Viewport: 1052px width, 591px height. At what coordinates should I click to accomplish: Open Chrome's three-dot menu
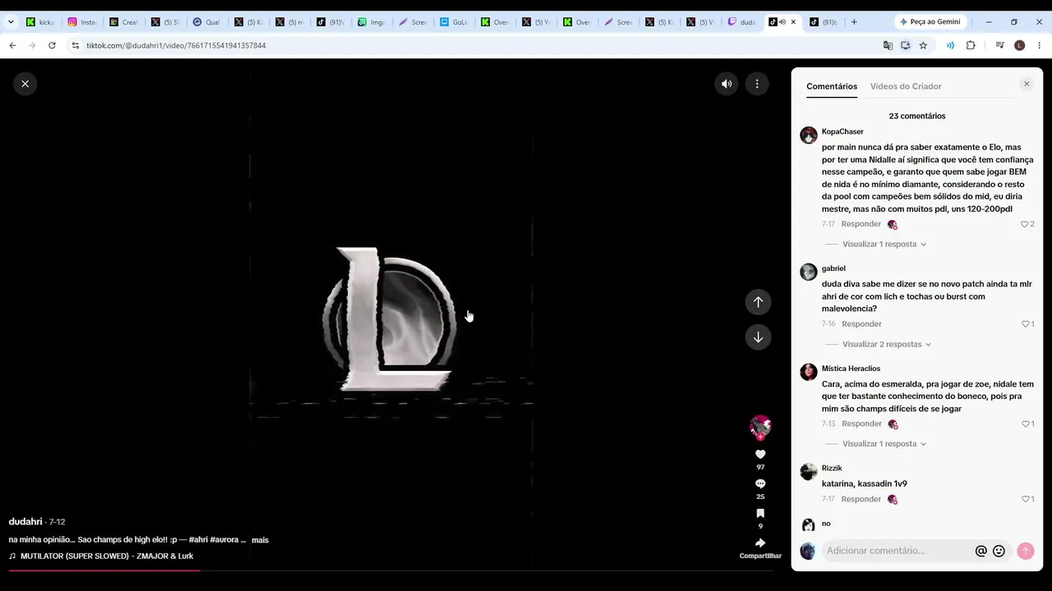click(1039, 45)
